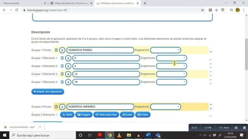The width and height of the screenshot is (248, 139).
Task: Choose Imagen for Grupos 2 Elemento 1
Action: pos(84,115)
